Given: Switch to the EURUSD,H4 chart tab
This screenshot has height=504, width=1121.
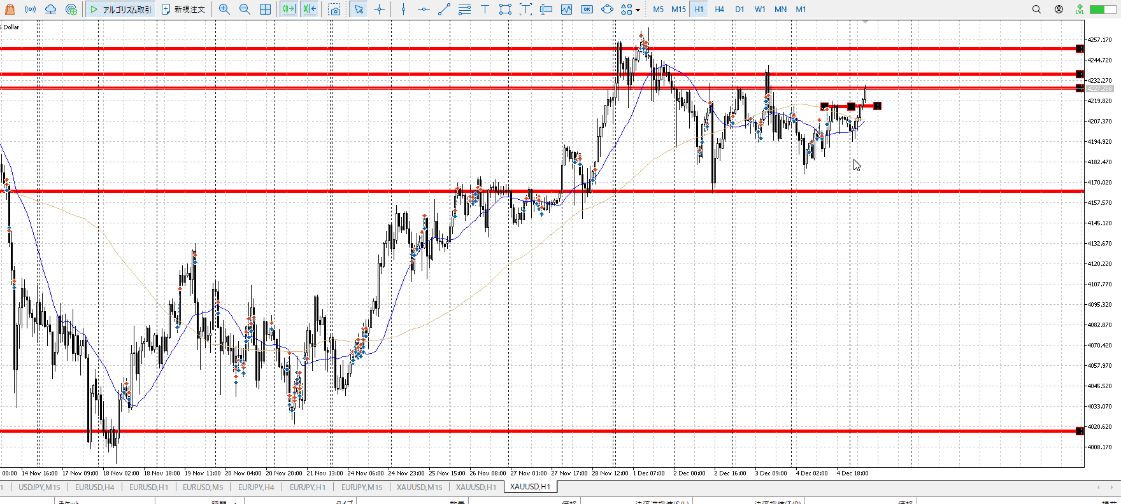Looking at the screenshot, I should pyautogui.click(x=94, y=487).
